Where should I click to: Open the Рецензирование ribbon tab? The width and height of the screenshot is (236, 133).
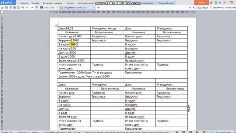pyautogui.click(x=86, y=3)
